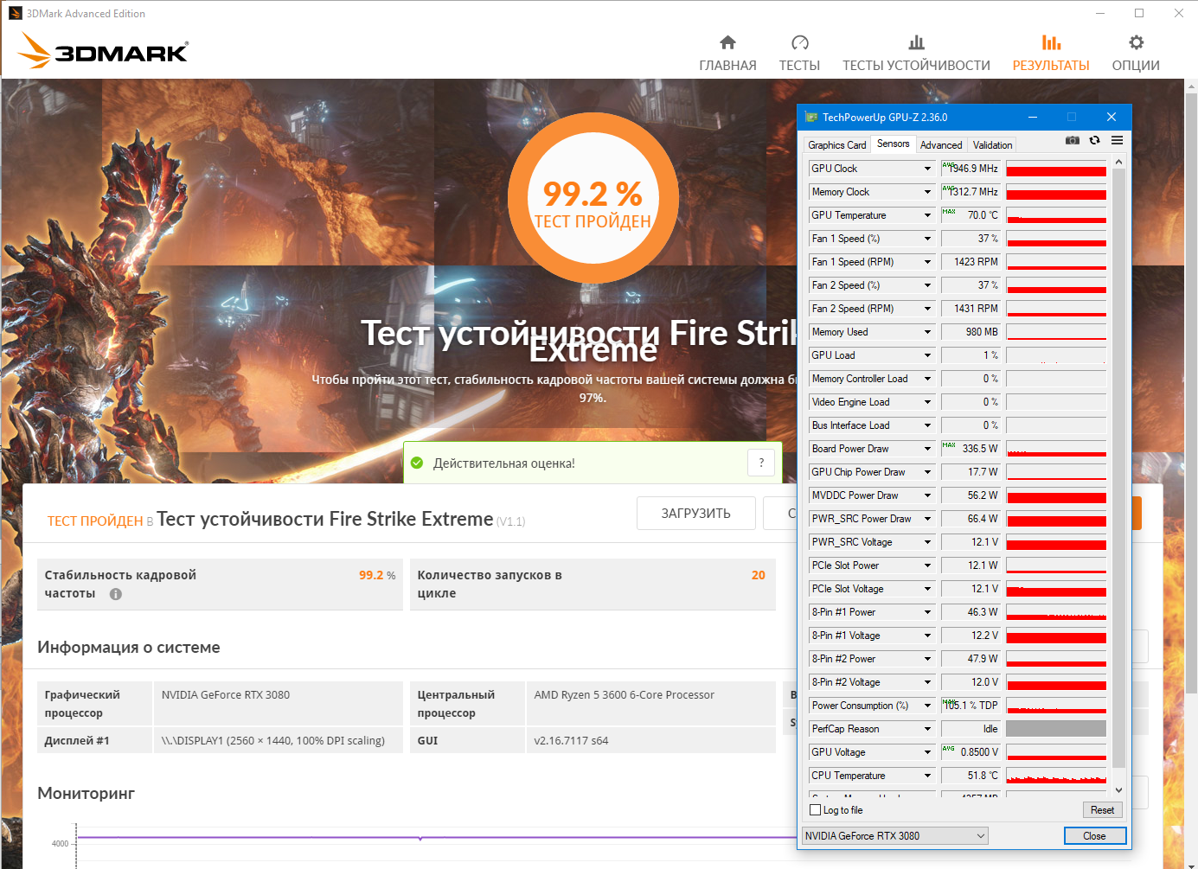This screenshot has width=1198, height=869.
Task: Click the frame rate stability info icon
Action: (116, 594)
